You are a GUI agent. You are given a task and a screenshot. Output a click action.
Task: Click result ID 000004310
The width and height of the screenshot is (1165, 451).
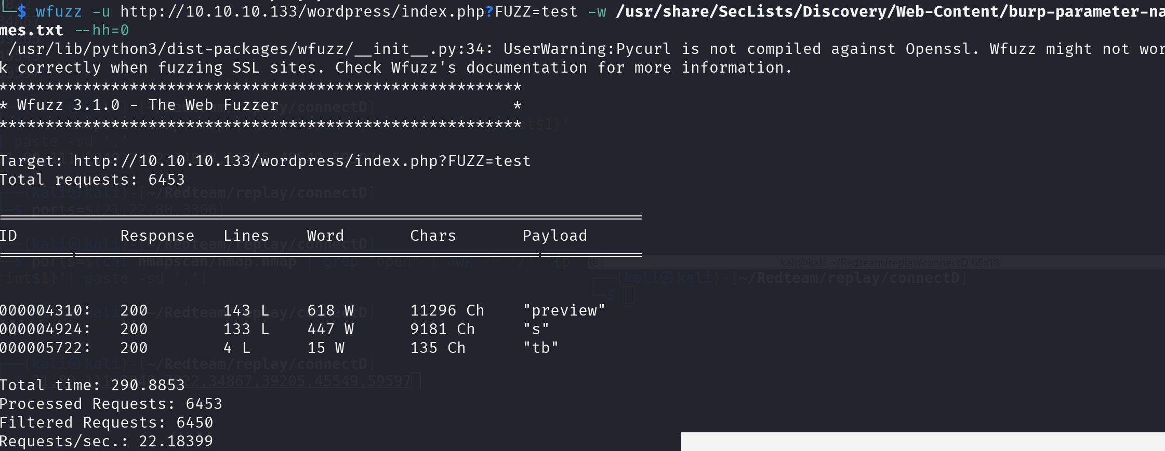pos(45,310)
